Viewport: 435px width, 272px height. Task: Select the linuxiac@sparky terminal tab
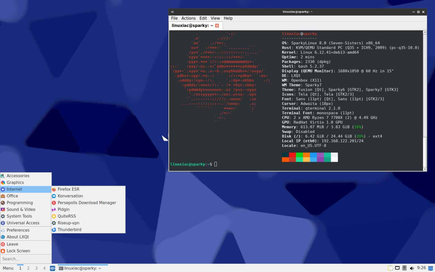(x=192, y=25)
